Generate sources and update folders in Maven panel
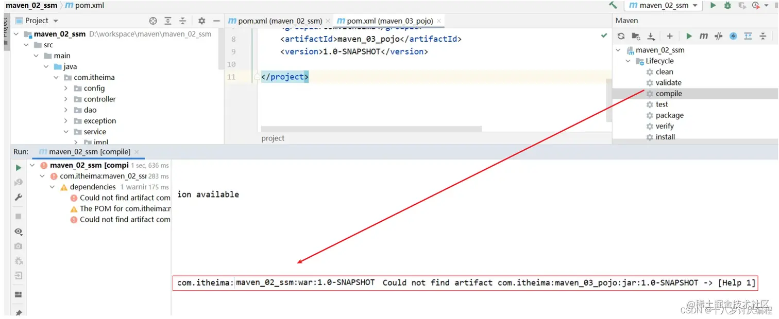The height and width of the screenshot is (319, 779). click(636, 36)
